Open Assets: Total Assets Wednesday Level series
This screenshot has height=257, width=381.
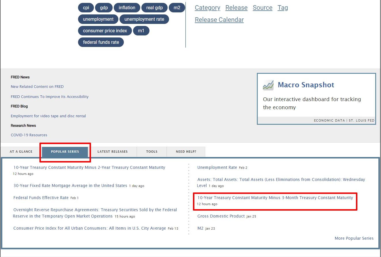pos(281,182)
